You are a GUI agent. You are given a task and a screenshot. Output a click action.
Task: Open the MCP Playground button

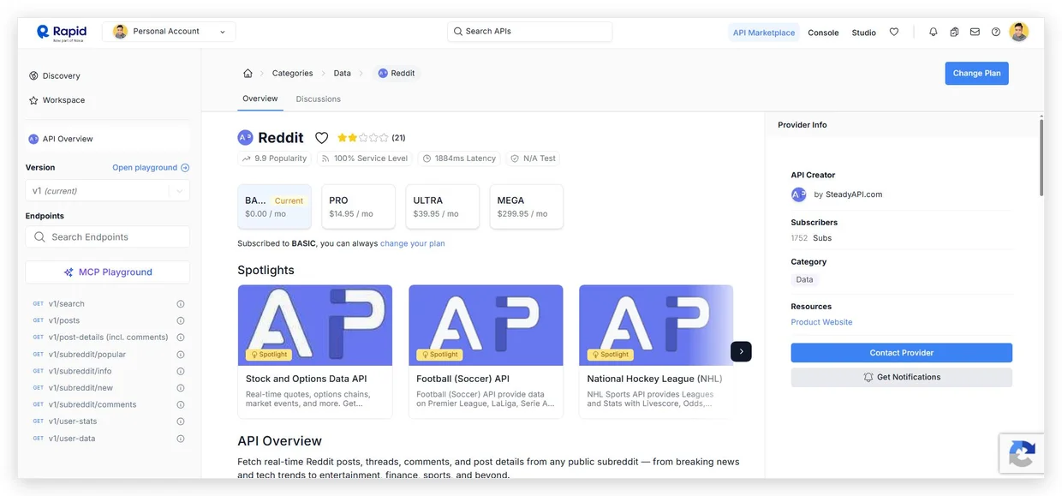pyautogui.click(x=108, y=272)
